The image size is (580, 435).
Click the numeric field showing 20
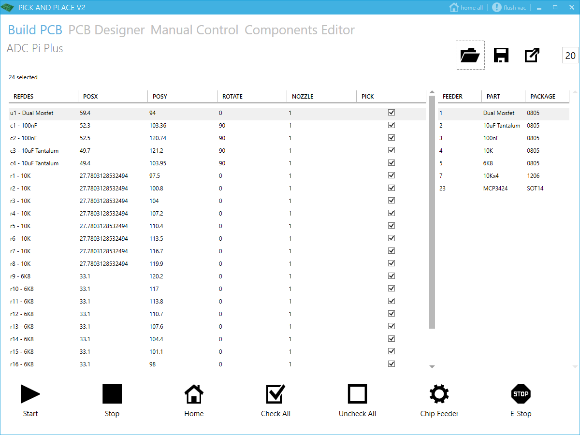click(570, 55)
